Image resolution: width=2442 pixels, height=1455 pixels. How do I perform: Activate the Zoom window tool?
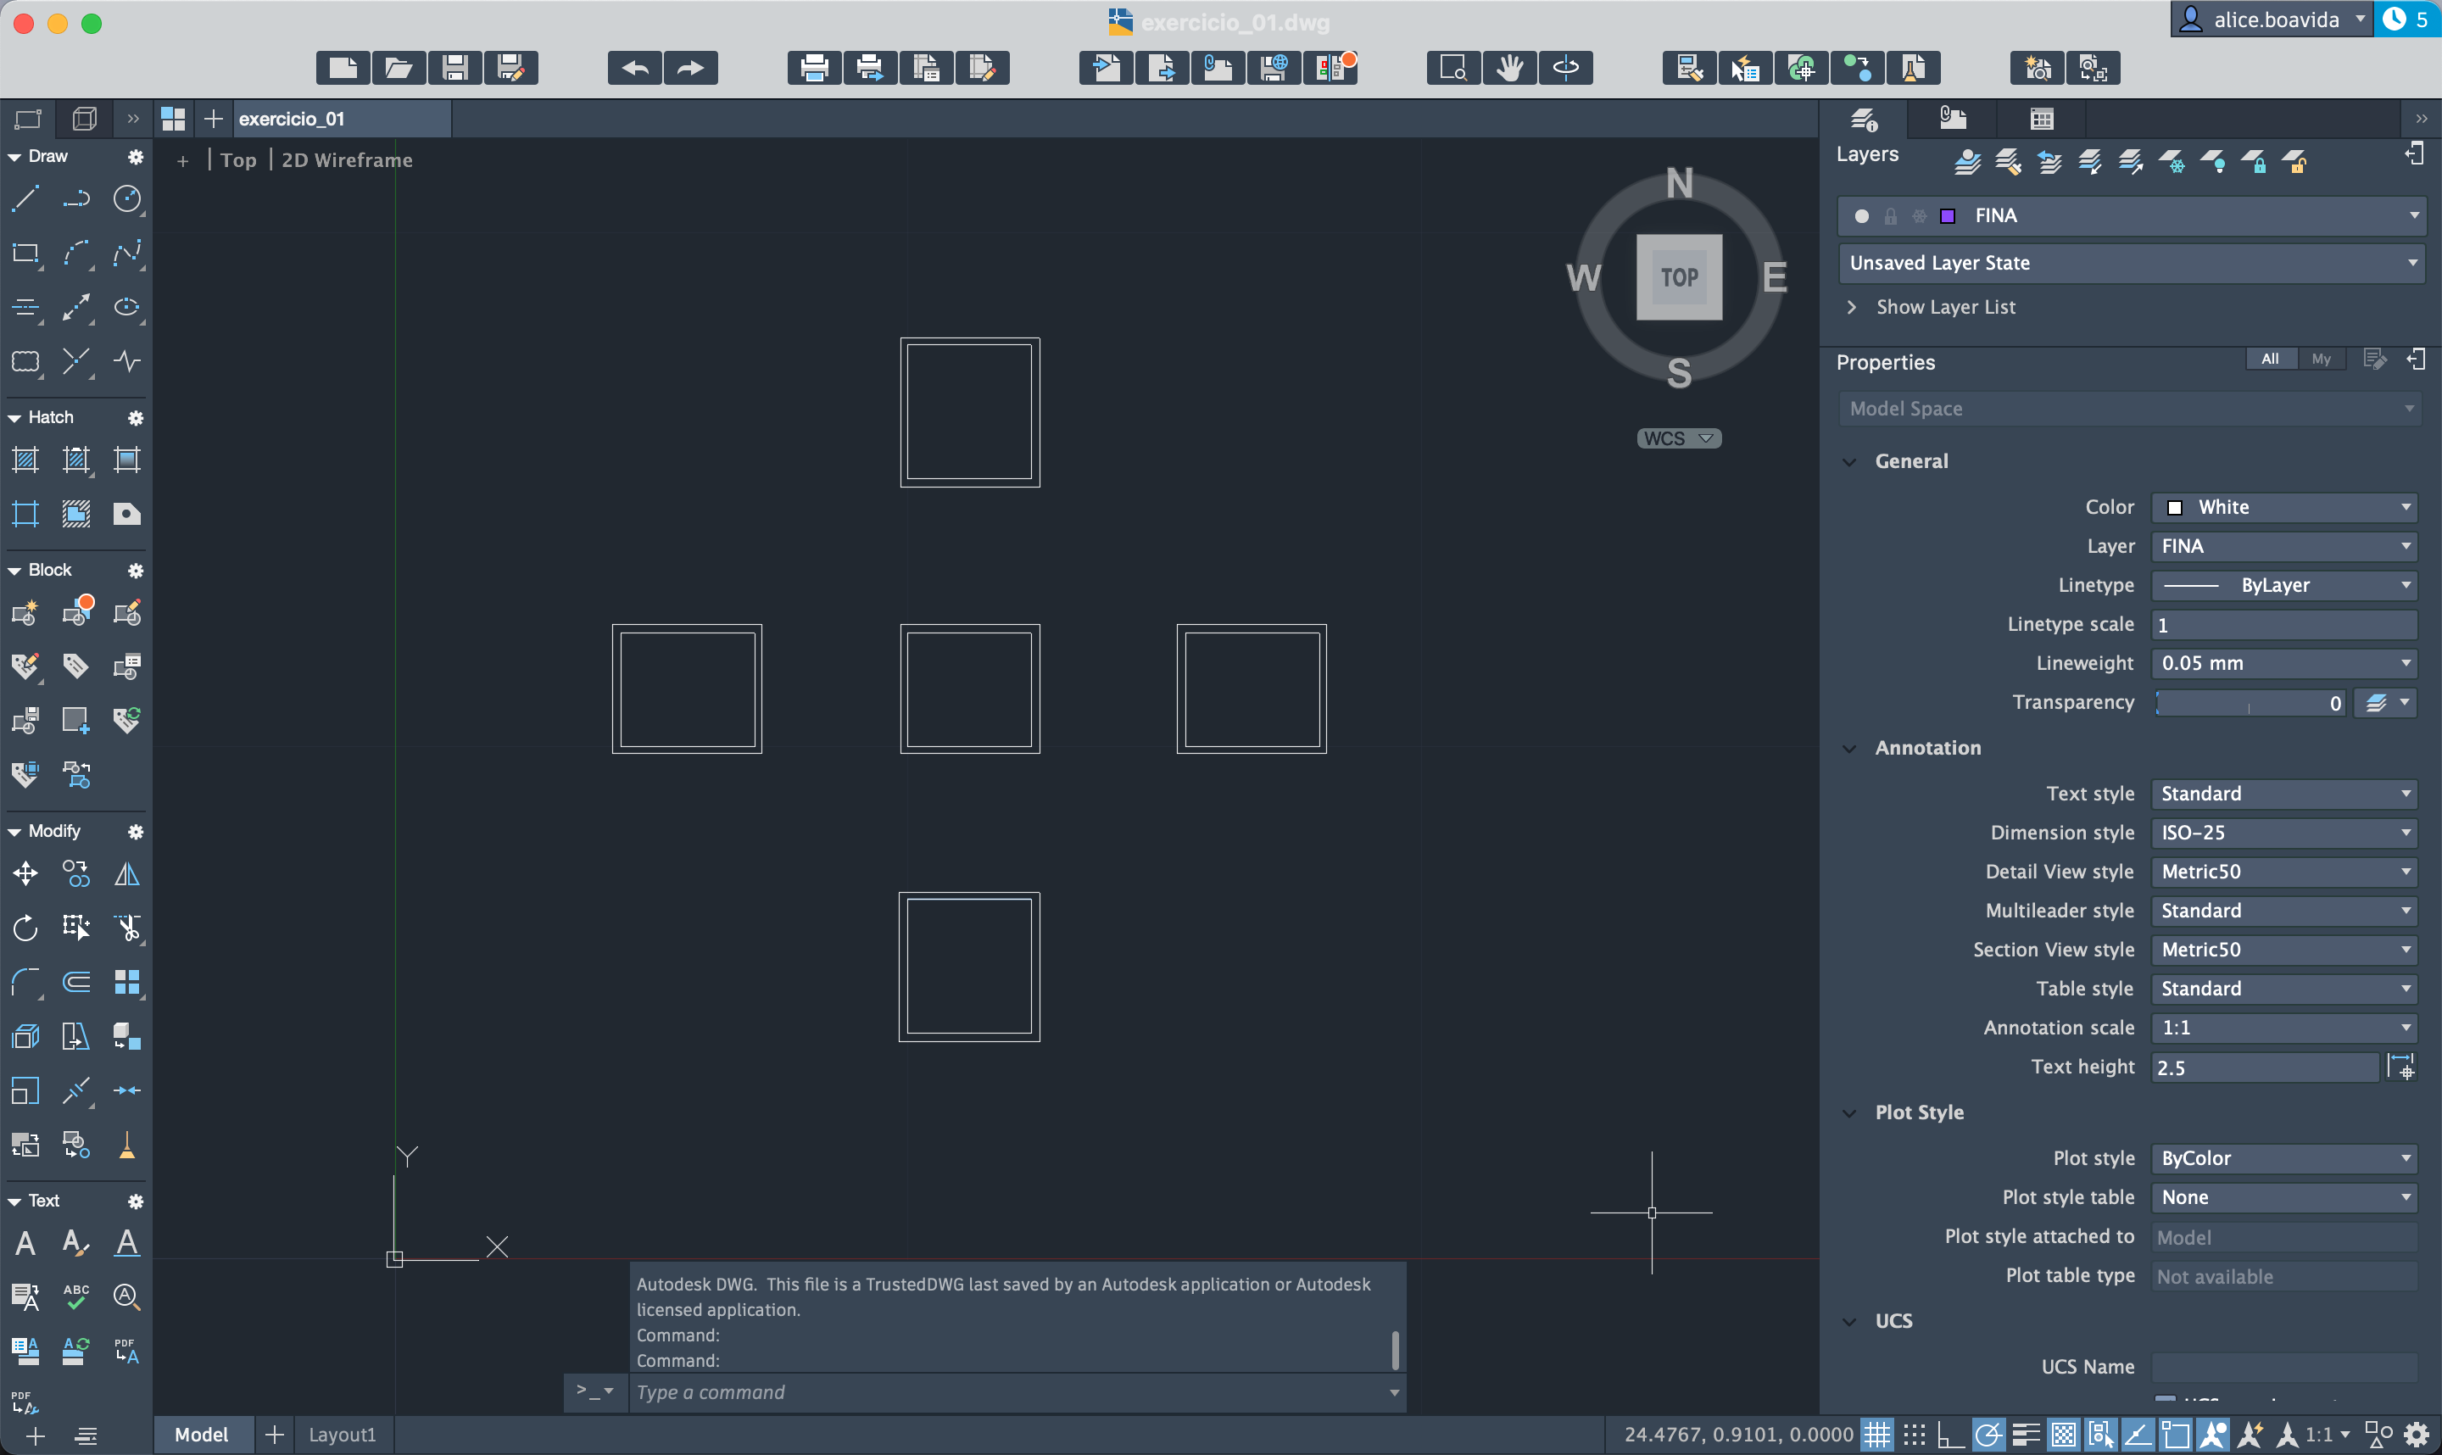pyautogui.click(x=1455, y=68)
